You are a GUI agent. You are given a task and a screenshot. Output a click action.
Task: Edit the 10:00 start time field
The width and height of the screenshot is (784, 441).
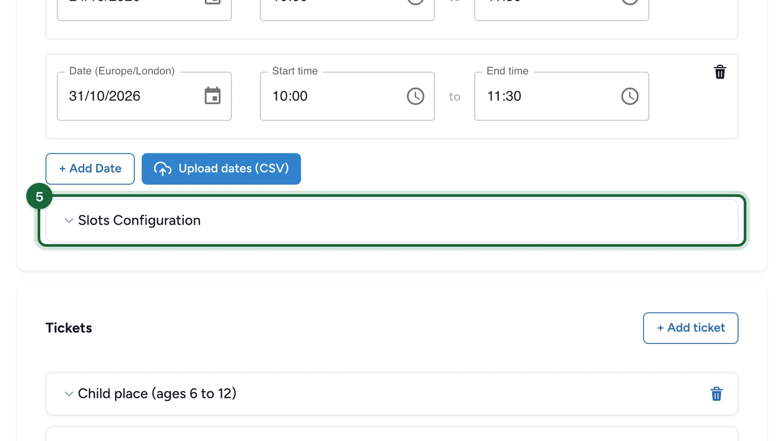coord(347,96)
